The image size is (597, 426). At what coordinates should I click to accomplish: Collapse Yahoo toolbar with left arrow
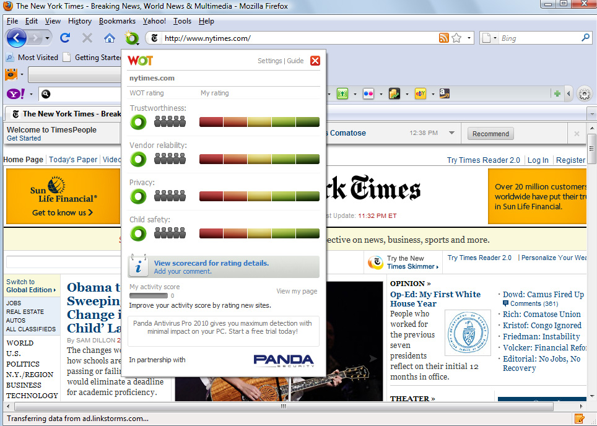tap(569, 93)
